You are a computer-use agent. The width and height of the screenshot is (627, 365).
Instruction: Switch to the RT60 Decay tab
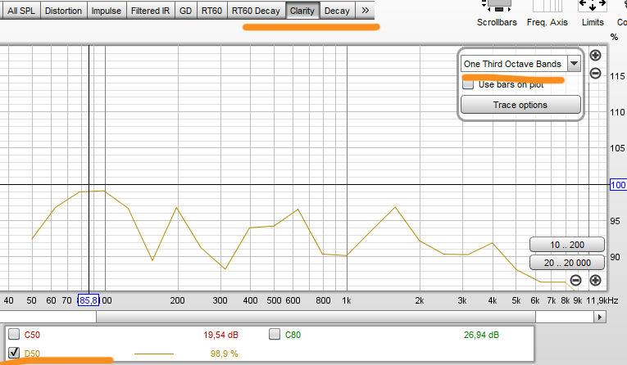[x=256, y=11]
